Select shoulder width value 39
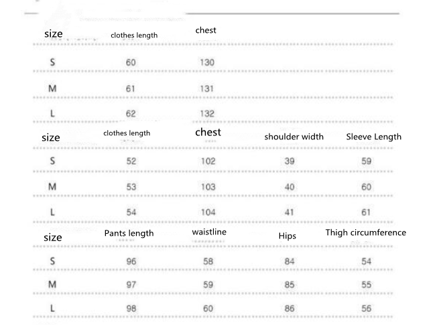The height and width of the screenshot is (325, 439). coord(290,161)
